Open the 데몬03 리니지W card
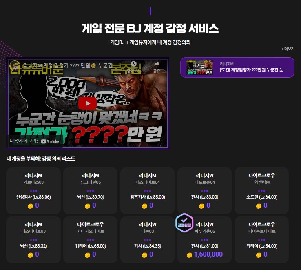The image size is (301, 270). [147, 240]
